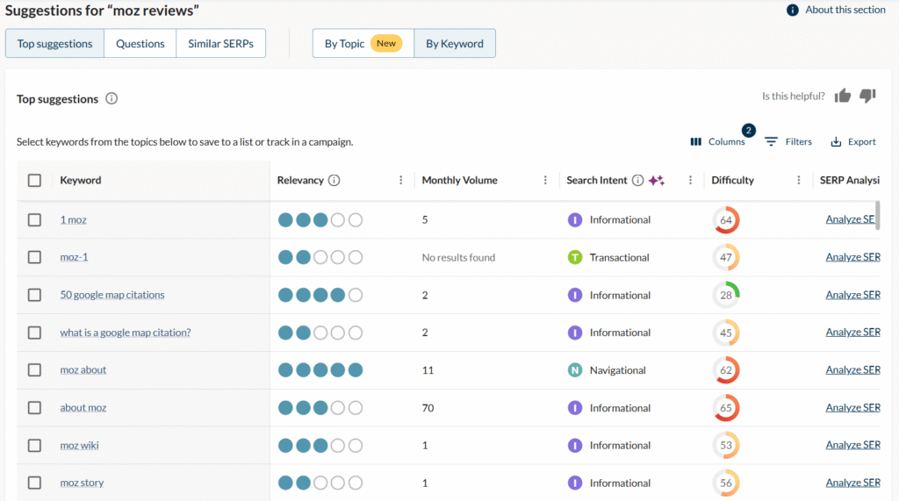Switch to the Questions tab
The height and width of the screenshot is (501, 899).
pyautogui.click(x=140, y=44)
